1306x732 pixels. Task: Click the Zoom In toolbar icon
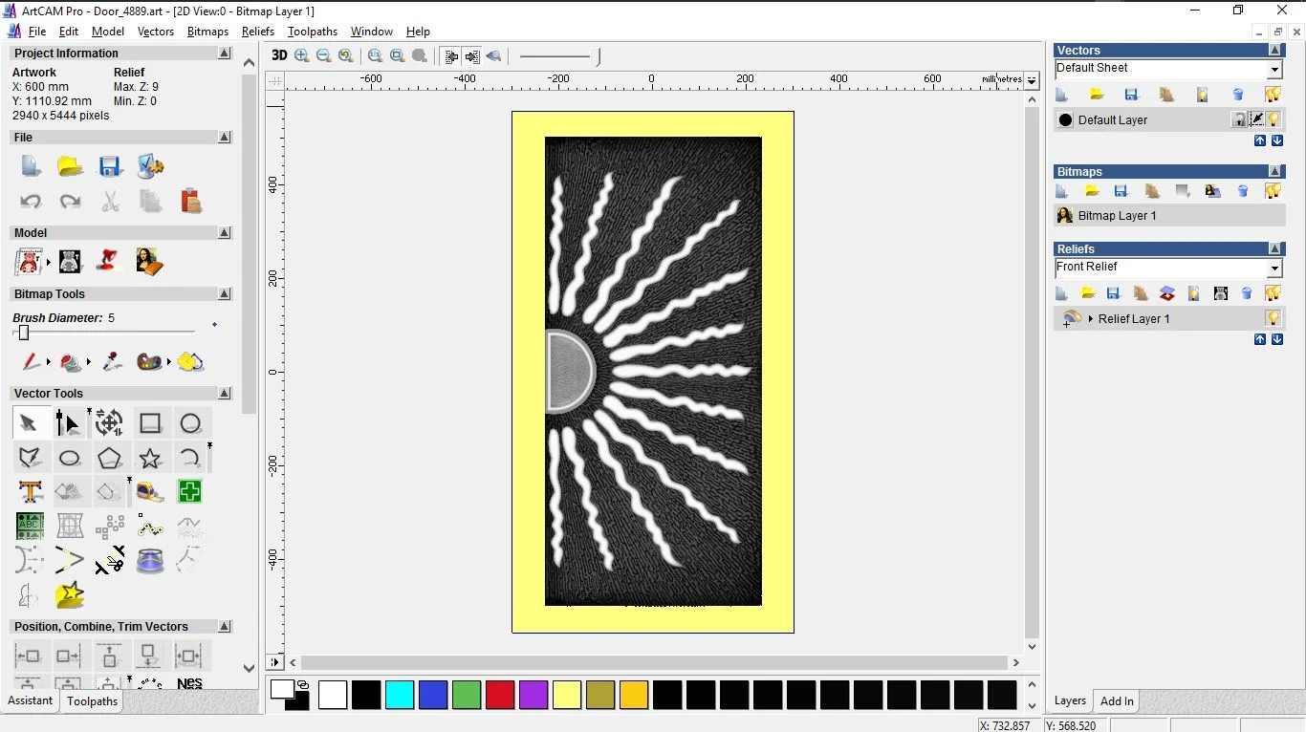coord(302,55)
